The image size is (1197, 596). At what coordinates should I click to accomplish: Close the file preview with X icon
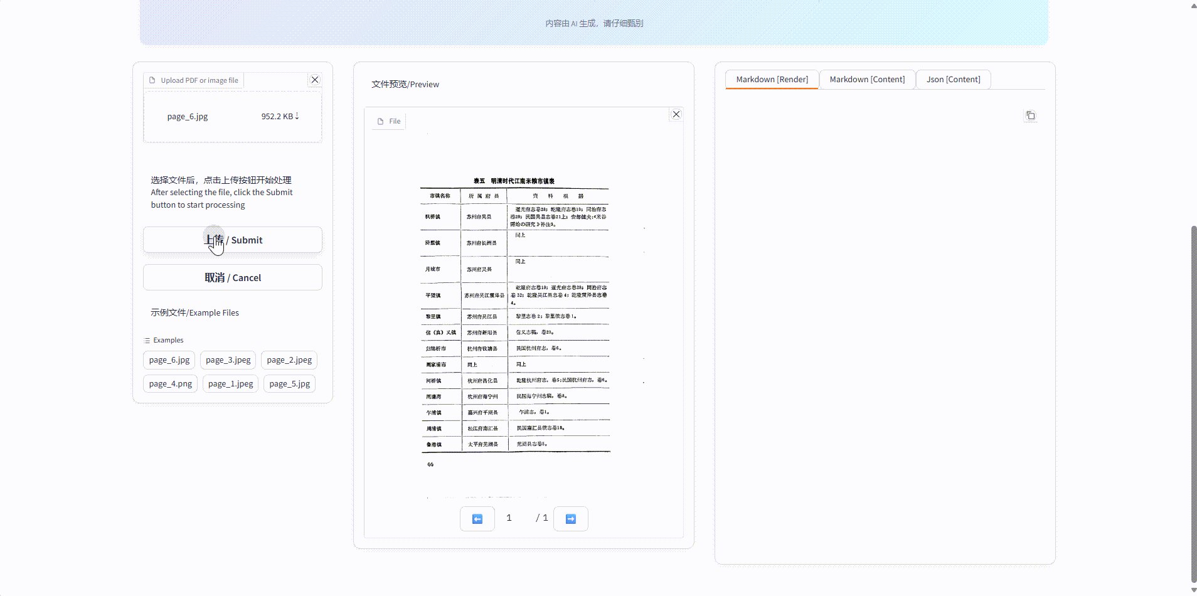click(x=676, y=114)
